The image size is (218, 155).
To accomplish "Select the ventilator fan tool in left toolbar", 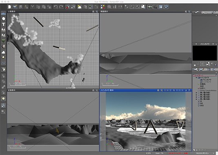I will (x=4, y=105).
